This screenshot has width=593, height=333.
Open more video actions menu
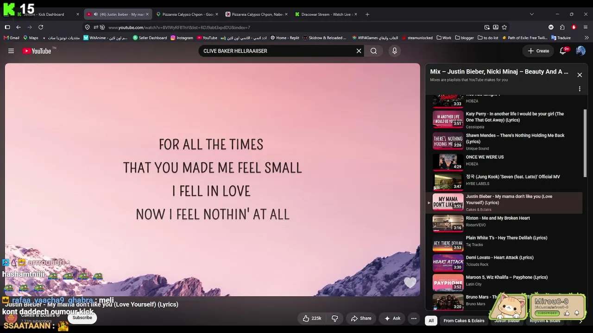tap(414, 318)
